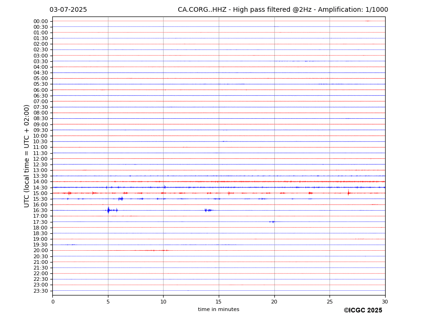Click the 23:30 time row label
Screen dimensions: 437x328
(41, 291)
